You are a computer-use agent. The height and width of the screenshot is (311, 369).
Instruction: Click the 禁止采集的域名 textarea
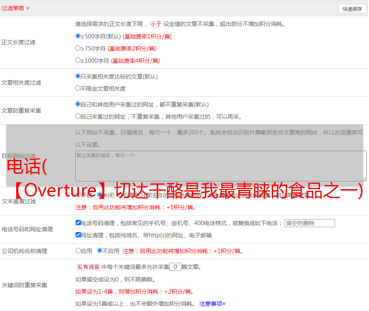[221, 166]
